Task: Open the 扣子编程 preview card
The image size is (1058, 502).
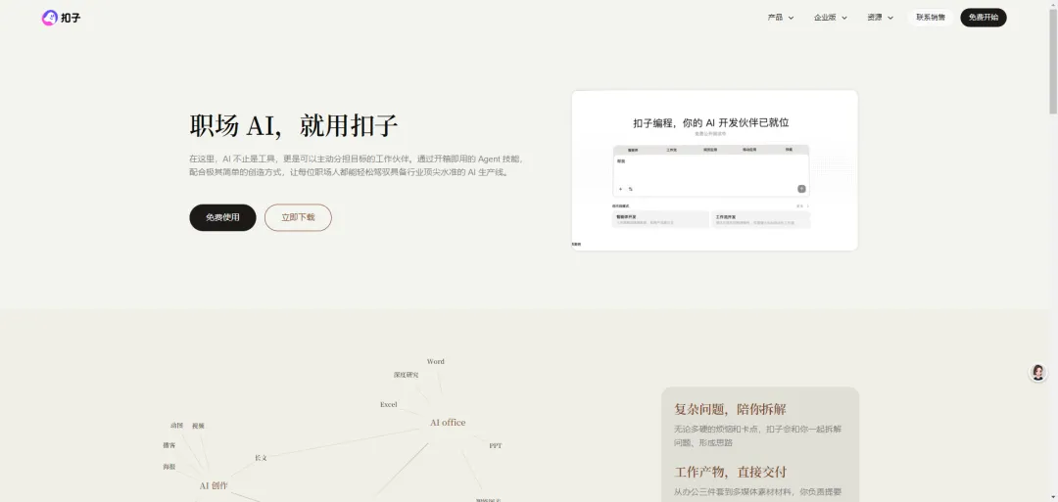Action: pyautogui.click(x=714, y=170)
